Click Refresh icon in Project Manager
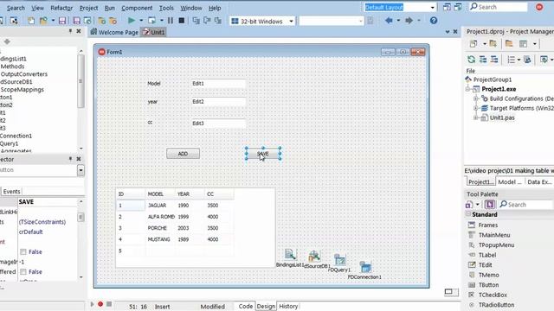 tap(471, 60)
